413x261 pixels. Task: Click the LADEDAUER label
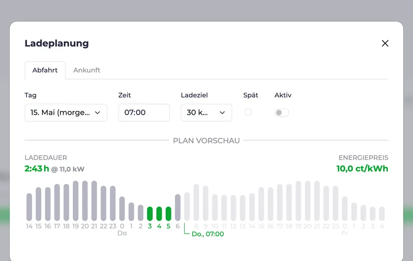46,157
